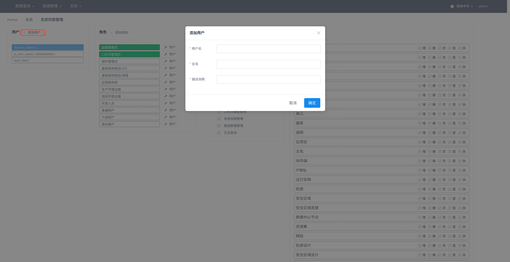This screenshot has width=510, height=262.
Task: Select test ( test ) user row
Action: pos(48,60)
